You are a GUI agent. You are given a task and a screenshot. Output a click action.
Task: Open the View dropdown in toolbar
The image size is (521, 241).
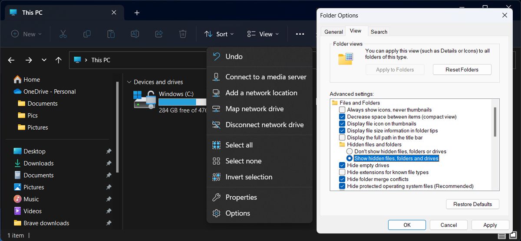pyautogui.click(x=263, y=34)
